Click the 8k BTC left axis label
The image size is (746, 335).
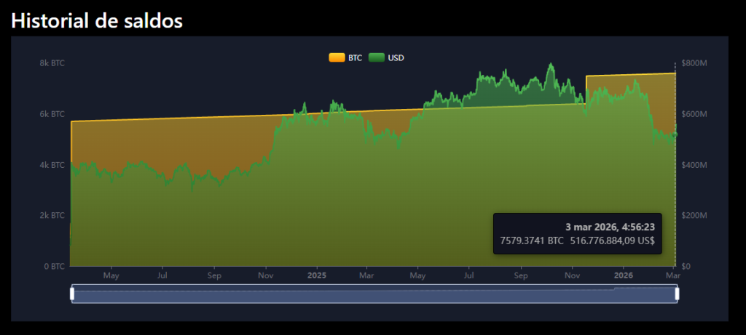[x=52, y=63]
